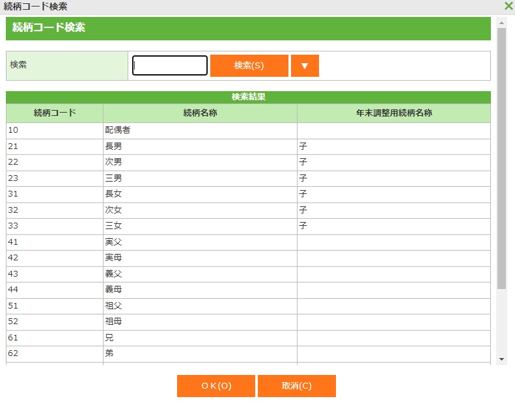Click 子 in the 長男 row
Viewport: 515px width, 401px height.
point(394,146)
